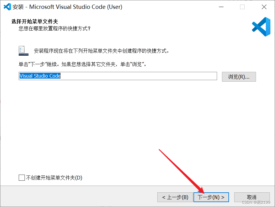Click the start menu folder checklist icon
The height and width of the screenshot is (207, 275).
[x=24, y=51]
